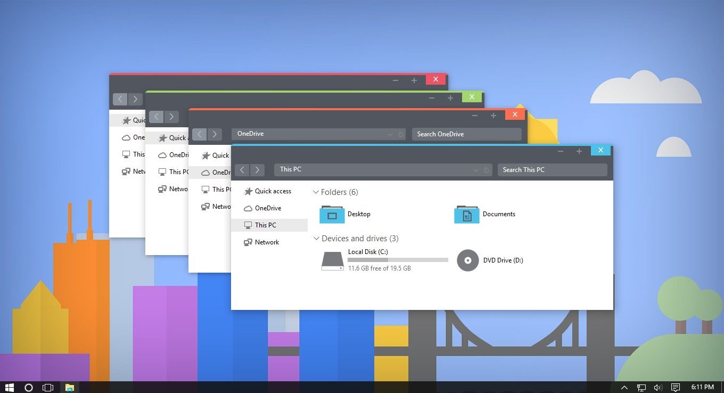Click the Local Disk (C:) usage bar
724x393 pixels.
coord(398,260)
